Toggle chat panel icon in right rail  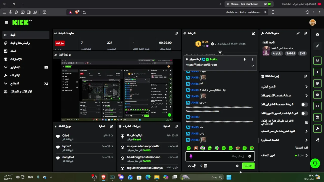tap(317, 95)
